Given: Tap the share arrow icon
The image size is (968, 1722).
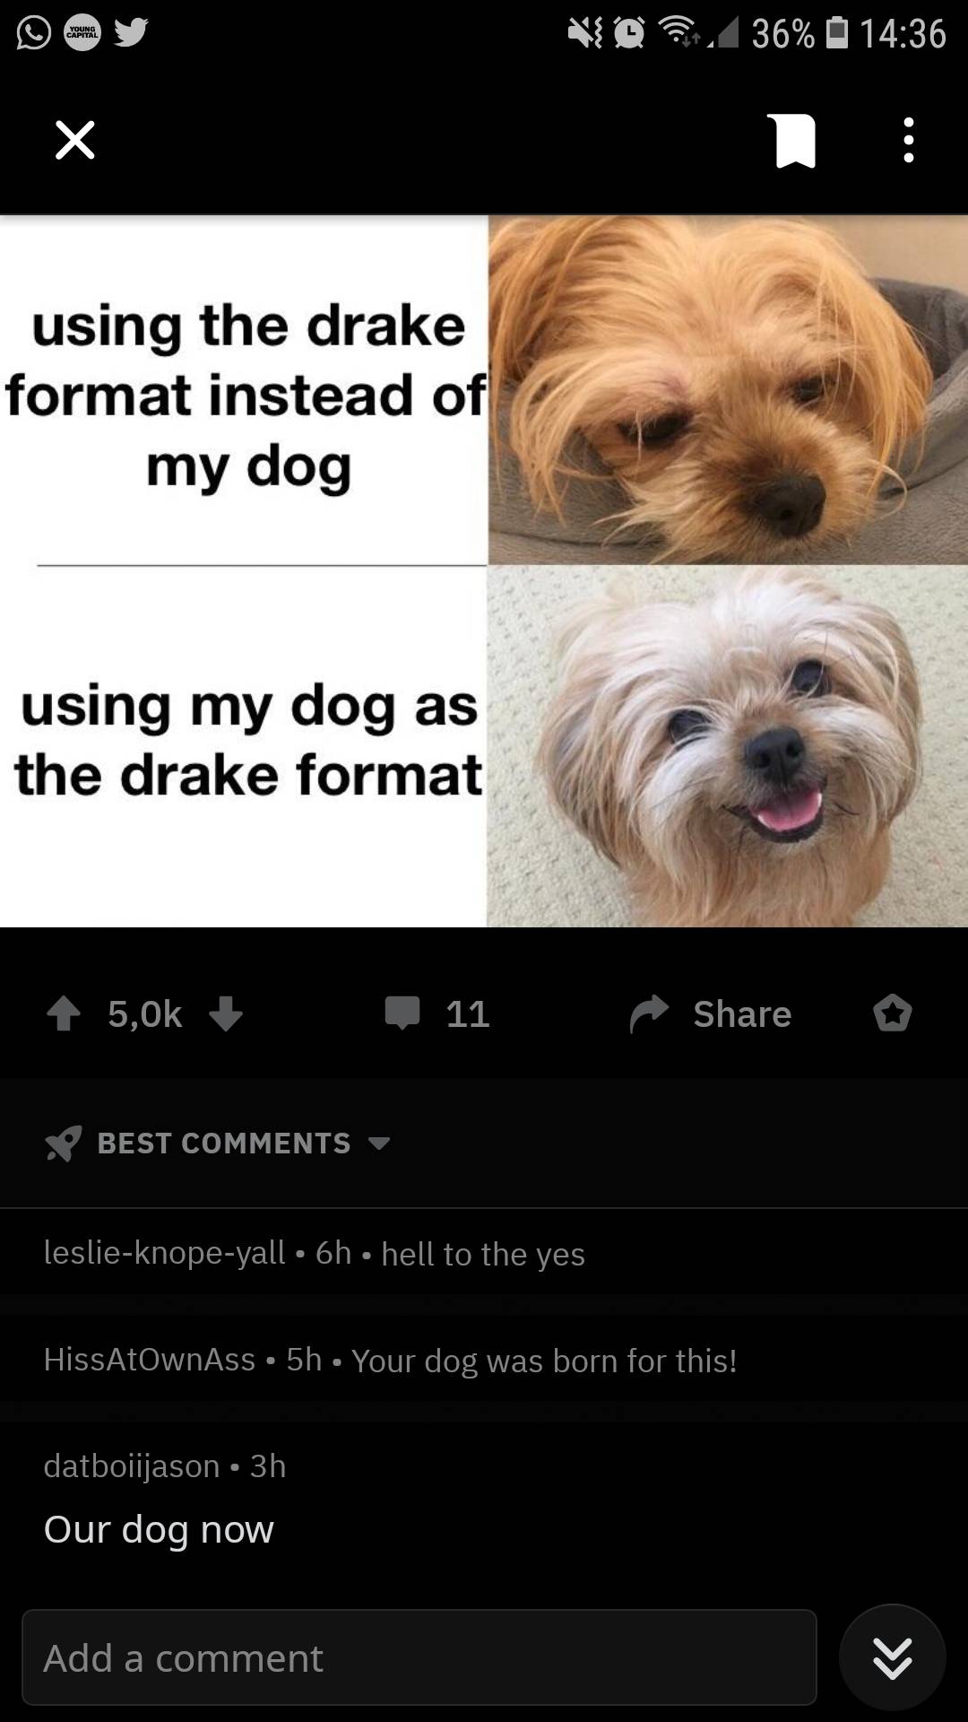Looking at the screenshot, I should [649, 1014].
